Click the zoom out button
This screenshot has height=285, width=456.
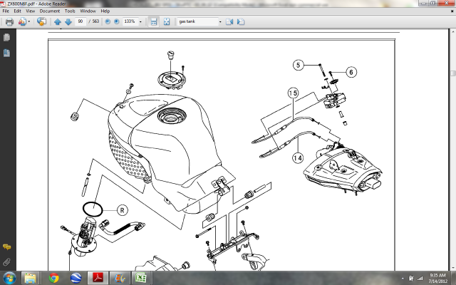coord(108,22)
